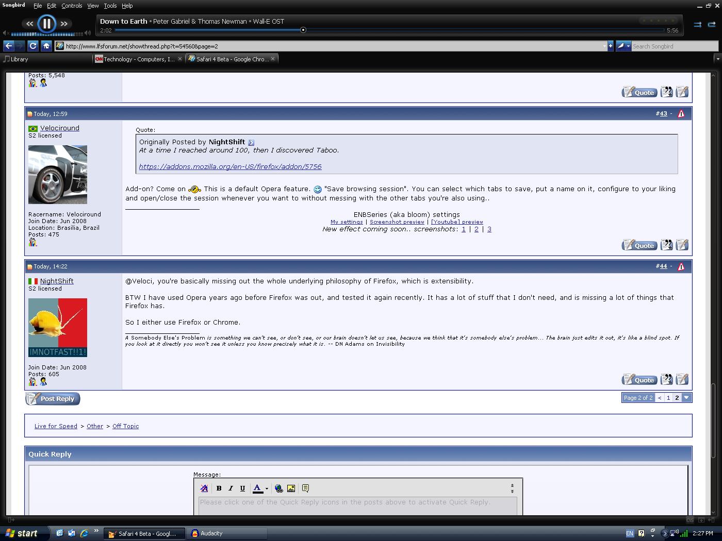This screenshot has height=541, width=722.
Task: Close the Safari 4 Beta tab
Action: tap(273, 59)
